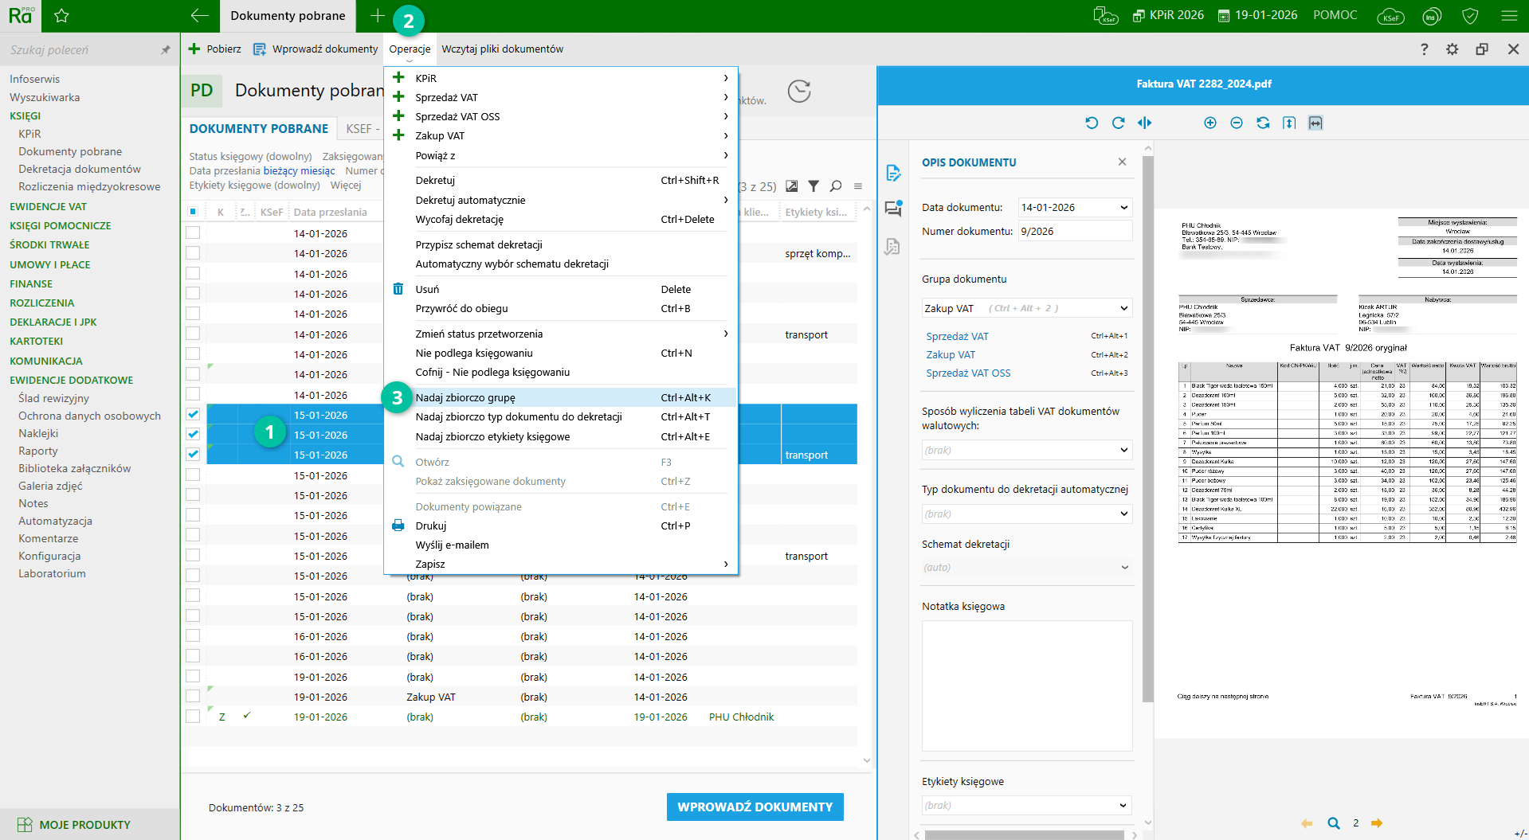Uncheck the first selected 15-01-2026 row
The height and width of the screenshot is (840, 1529).
coord(193,414)
